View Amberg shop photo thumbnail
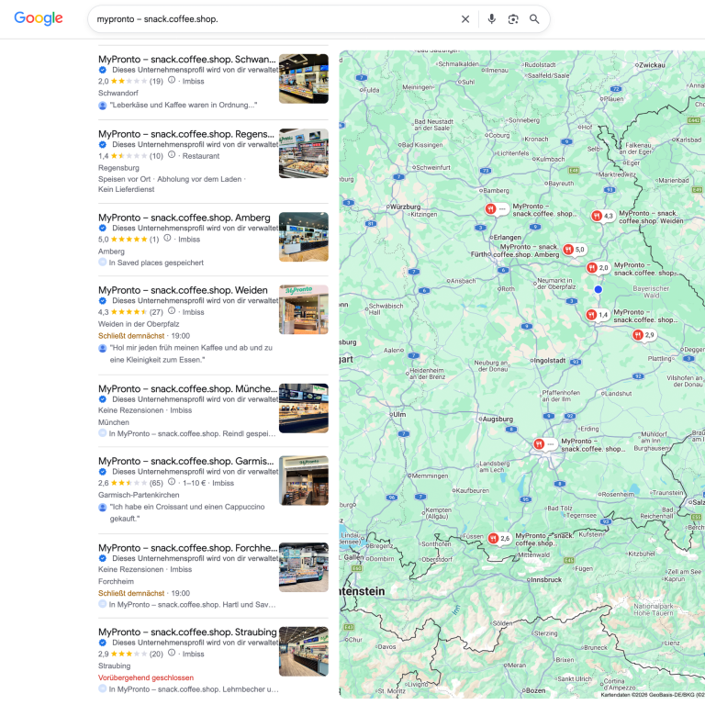The height and width of the screenshot is (705, 705). point(304,237)
